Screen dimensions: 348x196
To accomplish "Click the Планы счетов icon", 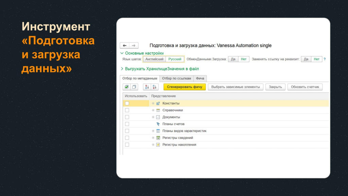I will point(158,124).
